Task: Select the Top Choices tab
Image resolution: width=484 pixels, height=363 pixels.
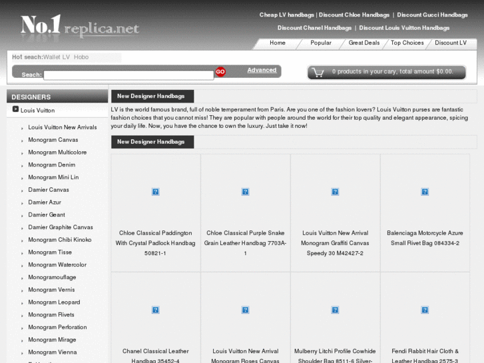Action: pos(407,43)
